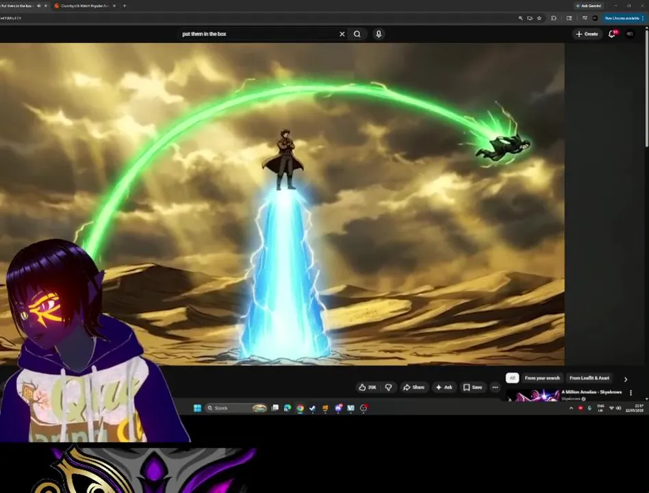Switch to the second Chrome tab

tap(84, 5)
